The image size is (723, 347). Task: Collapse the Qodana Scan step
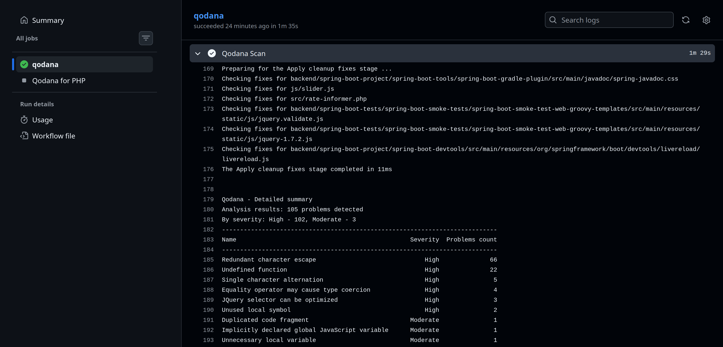tap(197, 53)
